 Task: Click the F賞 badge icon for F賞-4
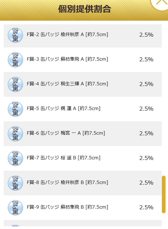pos(15,84)
